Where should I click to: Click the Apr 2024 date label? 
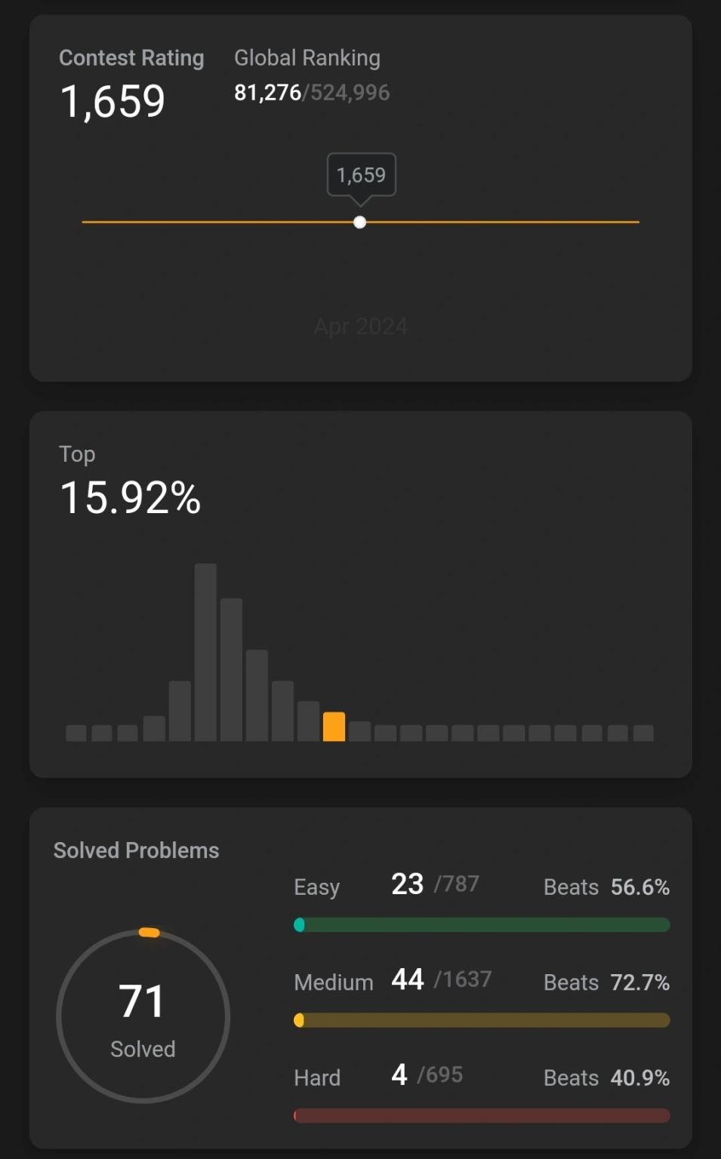(x=361, y=327)
